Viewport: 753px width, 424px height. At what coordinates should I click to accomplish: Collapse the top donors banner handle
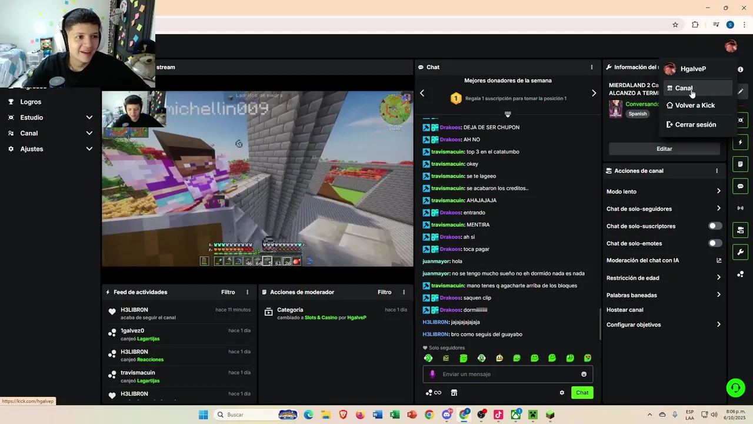[508, 114]
